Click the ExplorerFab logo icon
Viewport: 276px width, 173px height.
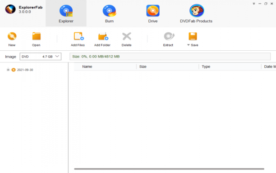point(10,9)
